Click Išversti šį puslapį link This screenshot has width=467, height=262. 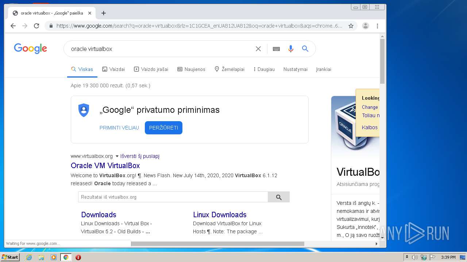pos(140,156)
